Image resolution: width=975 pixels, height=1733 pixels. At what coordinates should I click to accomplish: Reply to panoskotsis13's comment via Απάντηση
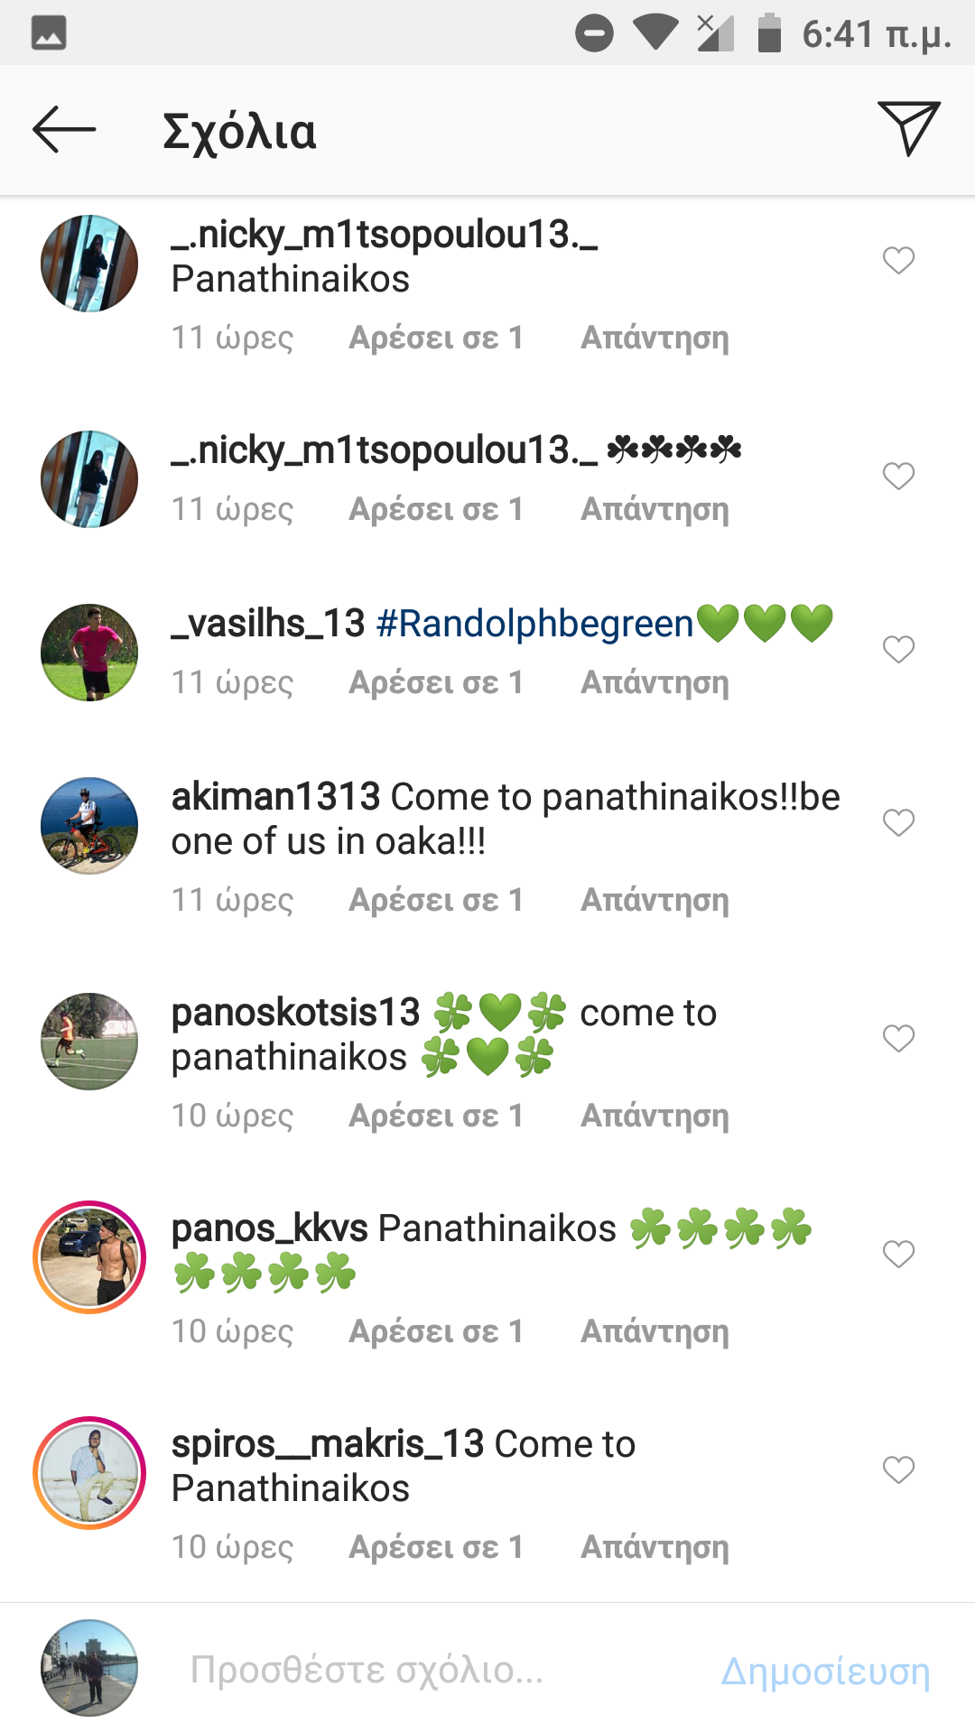pyautogui.click(x=655, y=1116)
